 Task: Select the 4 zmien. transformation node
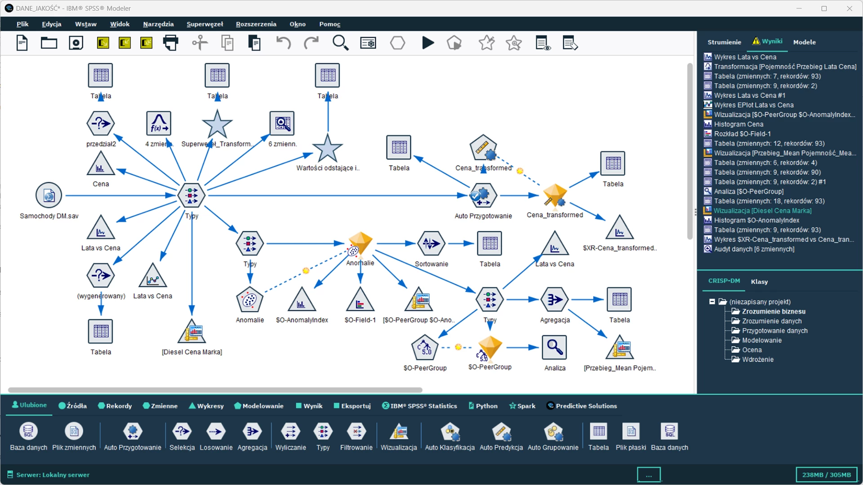pyautogui.click(x=159, y=123)
